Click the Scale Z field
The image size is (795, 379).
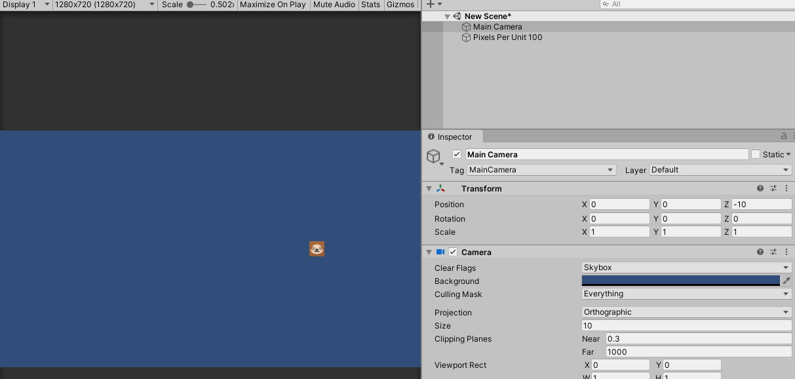762,232
